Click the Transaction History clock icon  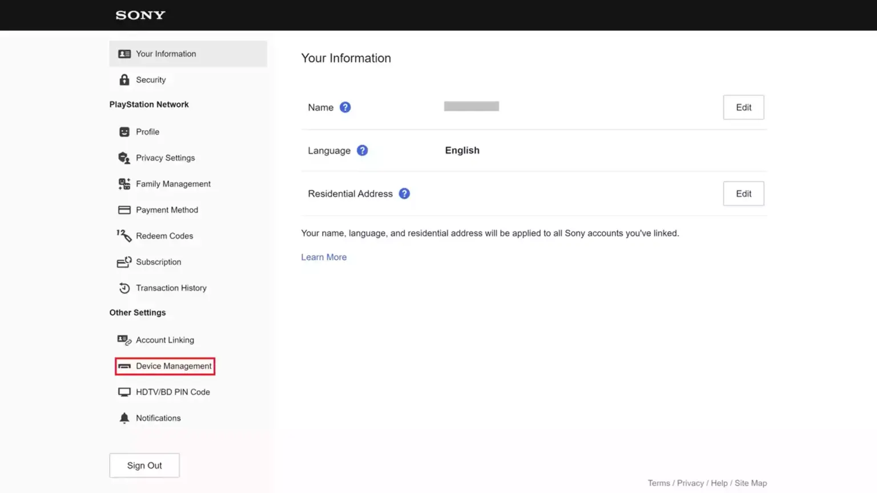pos(124,288)
